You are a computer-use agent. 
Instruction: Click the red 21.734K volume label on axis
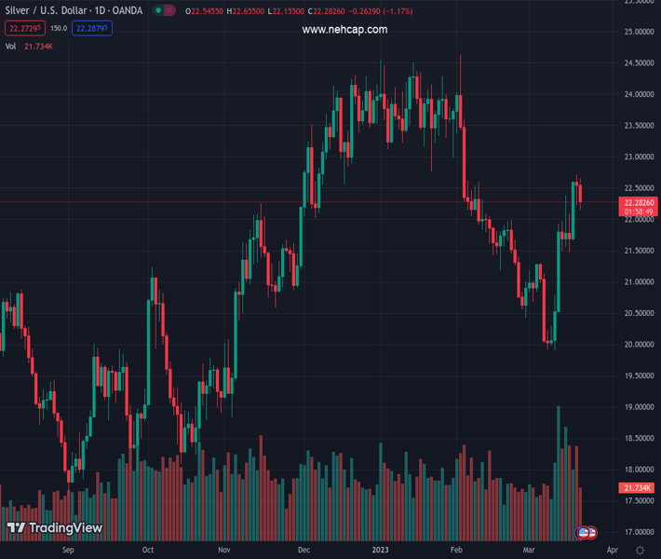pyautogui.click(x=639, y=488)
